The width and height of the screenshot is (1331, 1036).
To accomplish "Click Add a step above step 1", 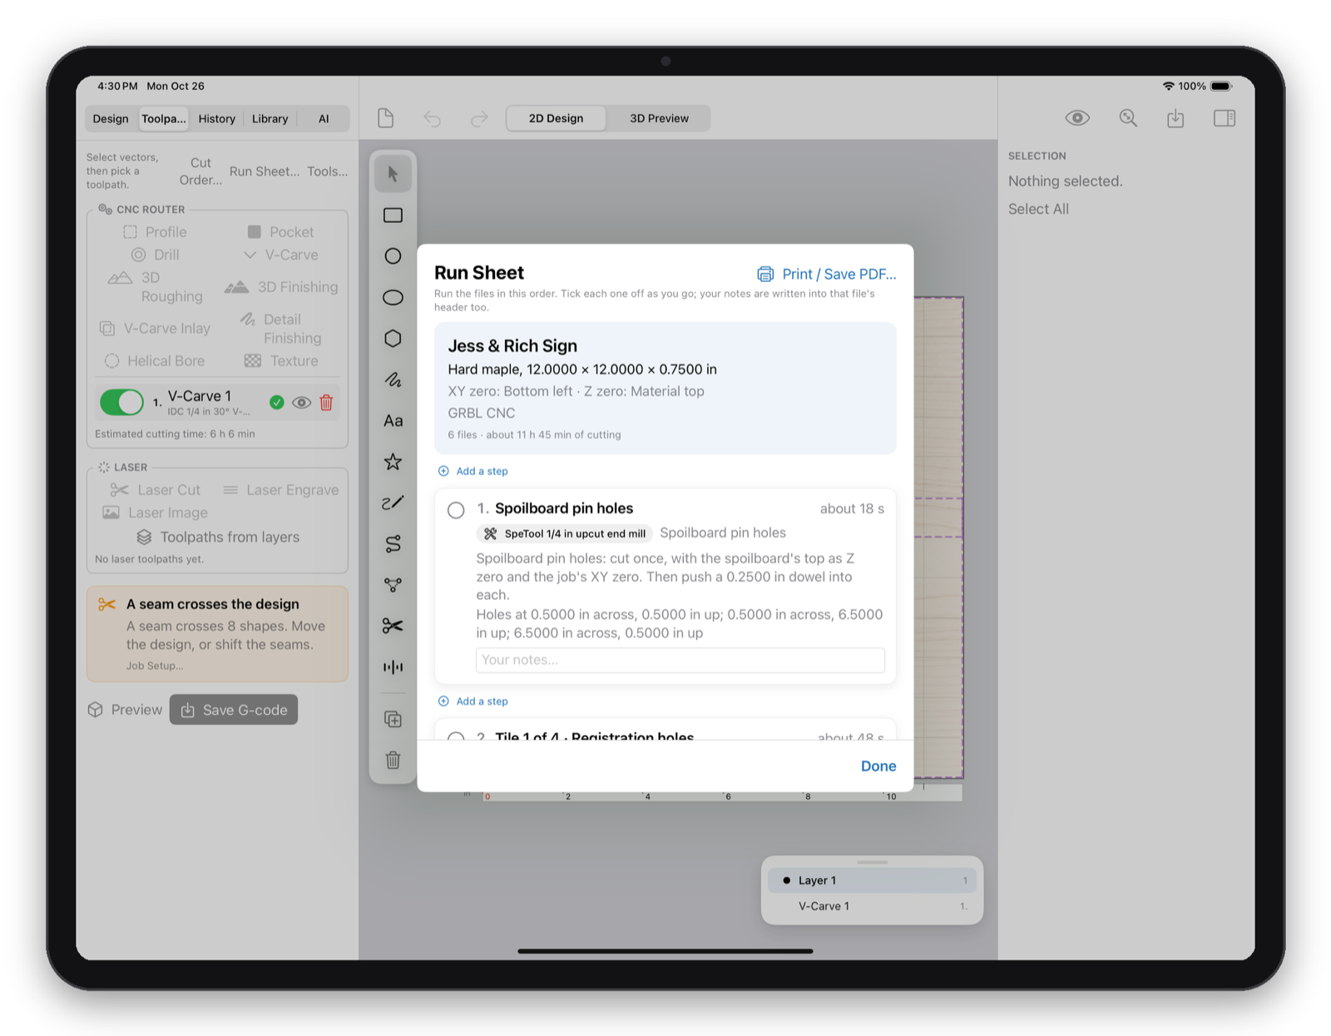I will [x=473, y=471].
